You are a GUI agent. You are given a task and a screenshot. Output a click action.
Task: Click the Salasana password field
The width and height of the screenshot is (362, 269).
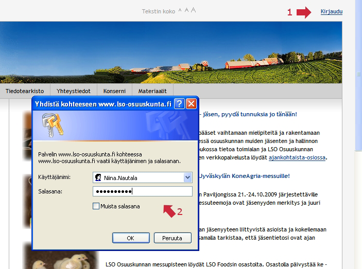tap(143, 191)
